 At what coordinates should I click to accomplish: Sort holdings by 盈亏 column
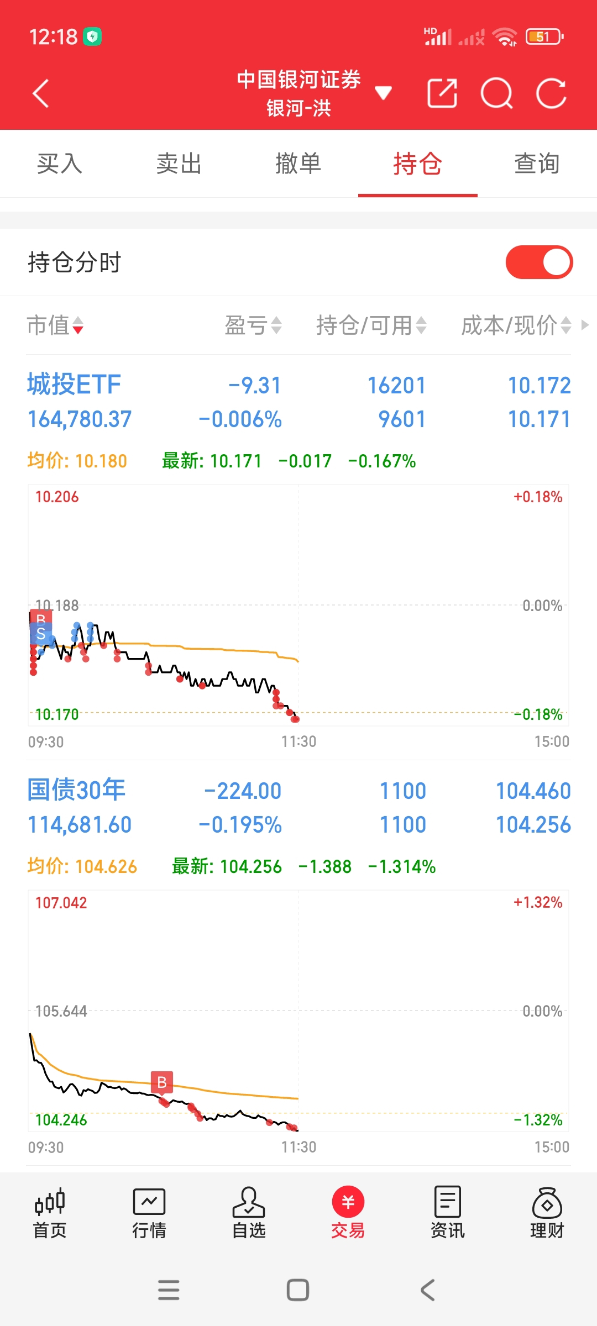tap(253, 325)
